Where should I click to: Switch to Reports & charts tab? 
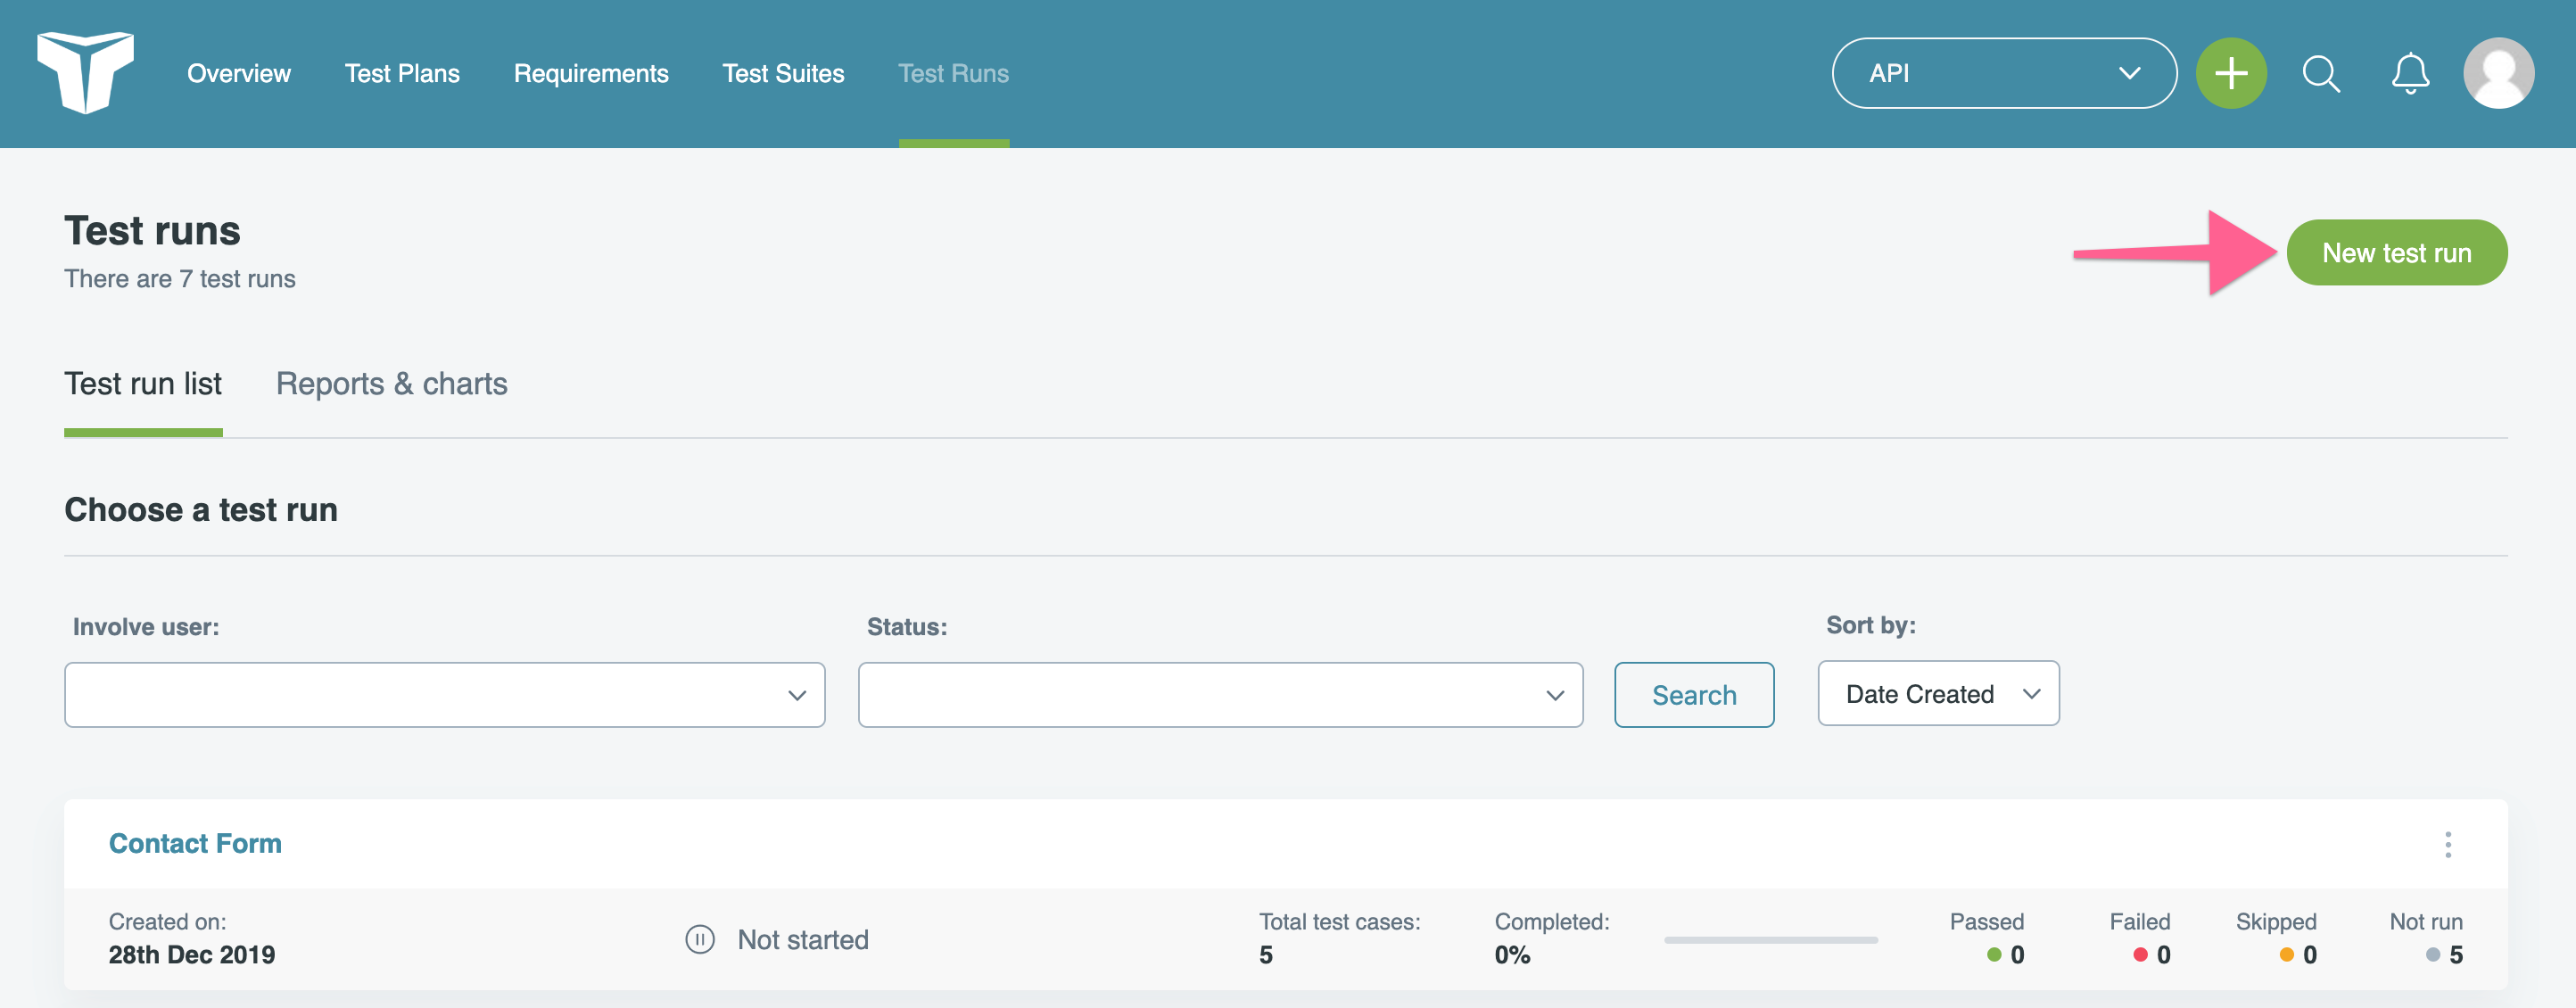pyautogui.click(x=392, y=384)
